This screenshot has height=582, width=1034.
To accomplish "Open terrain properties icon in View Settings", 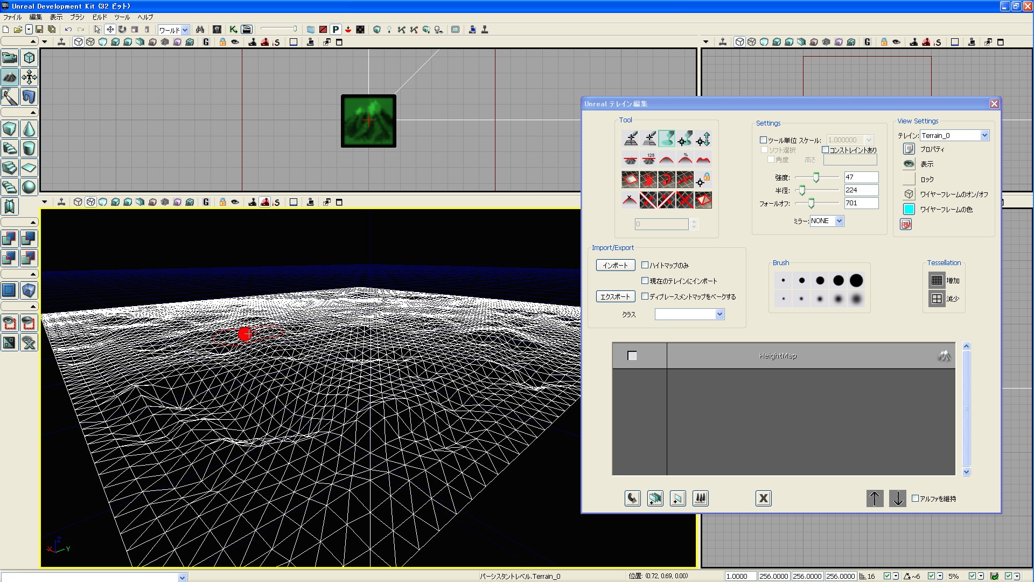I will pyautogui.click(x=909, y=149).
